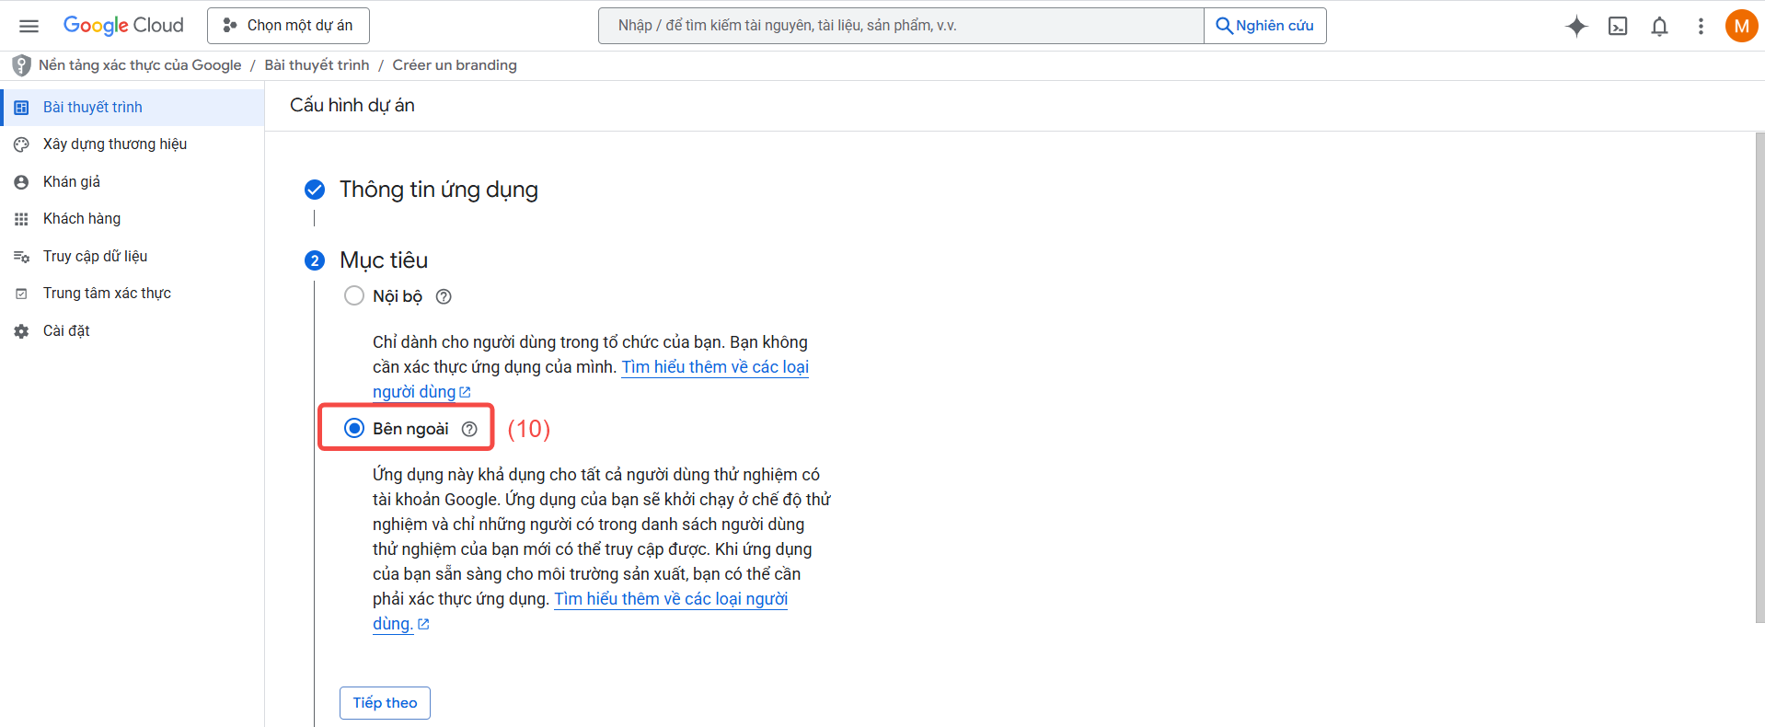Click the shield icon beside breadcrumb
Image resolution: width=1765 pixels, height=727 pixels.
(21, 65)
